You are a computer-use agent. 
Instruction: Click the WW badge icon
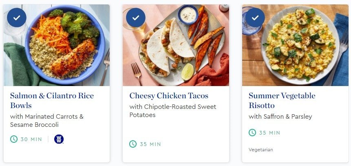[x=59, y=139]
